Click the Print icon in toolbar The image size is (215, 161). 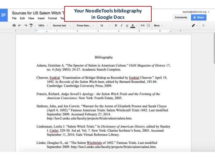(14, 25)
